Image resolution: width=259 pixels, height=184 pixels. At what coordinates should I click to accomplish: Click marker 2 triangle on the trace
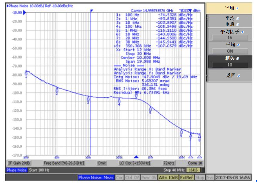pyautogui.click(x=57, y=89)
